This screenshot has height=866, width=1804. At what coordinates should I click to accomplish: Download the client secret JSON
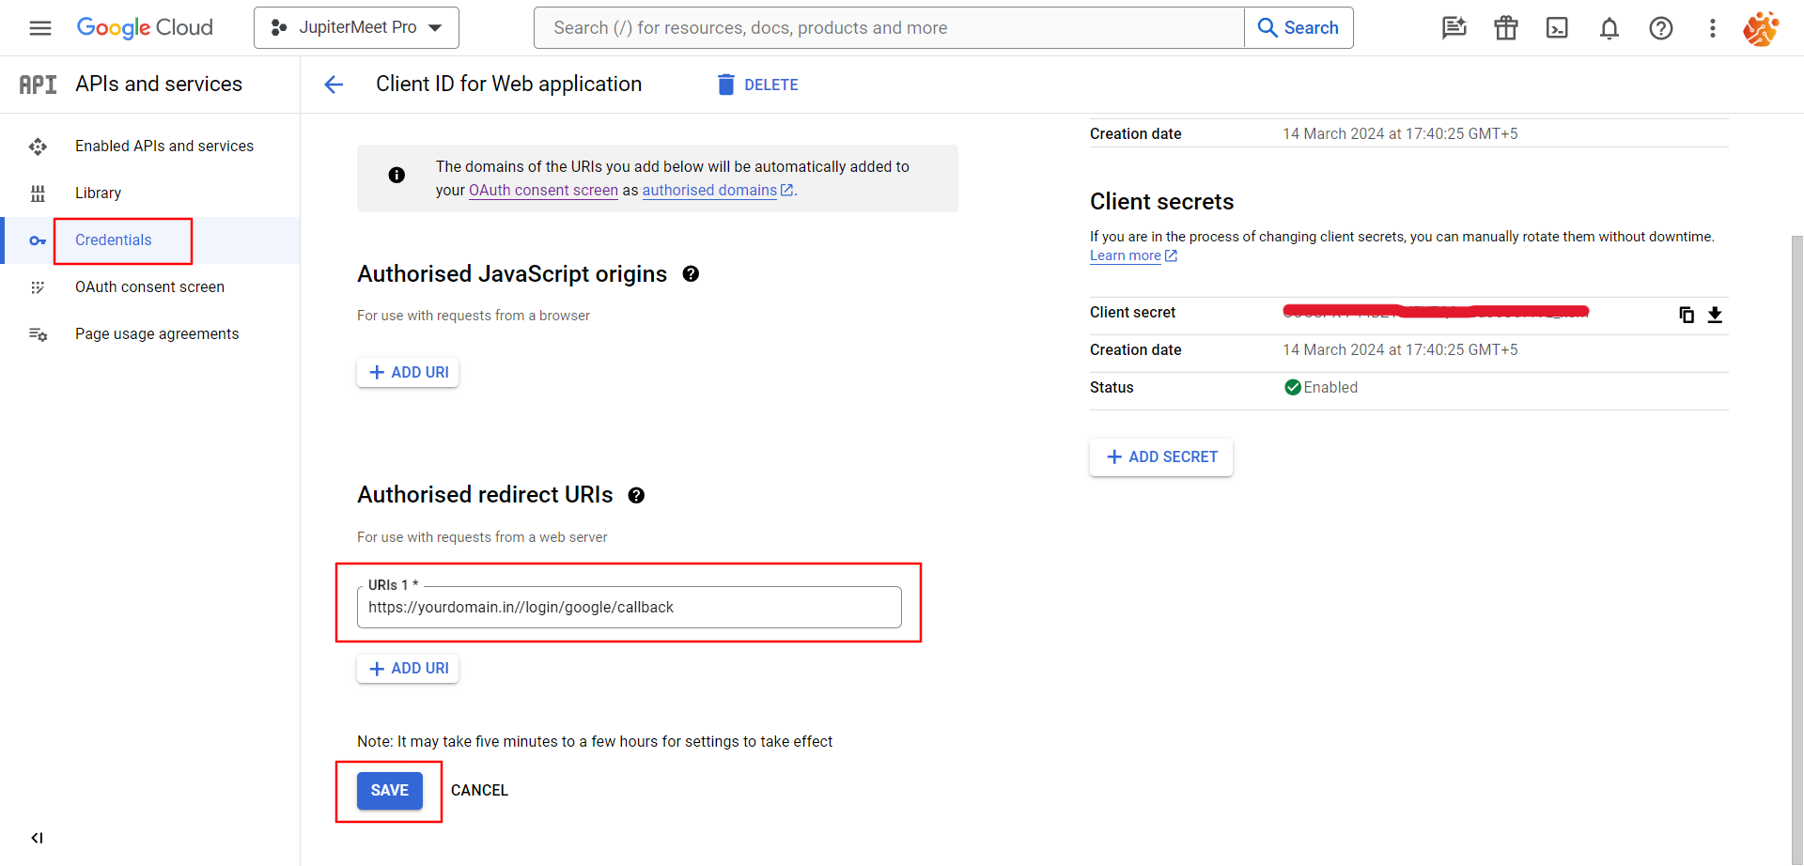tap(1715, 315)
